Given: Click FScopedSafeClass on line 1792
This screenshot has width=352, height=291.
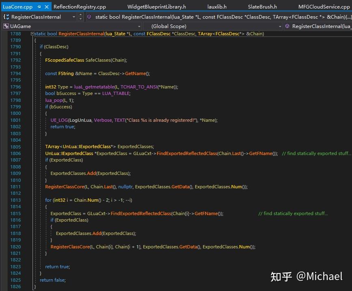Looking at the screenshot, I should 65,60.
